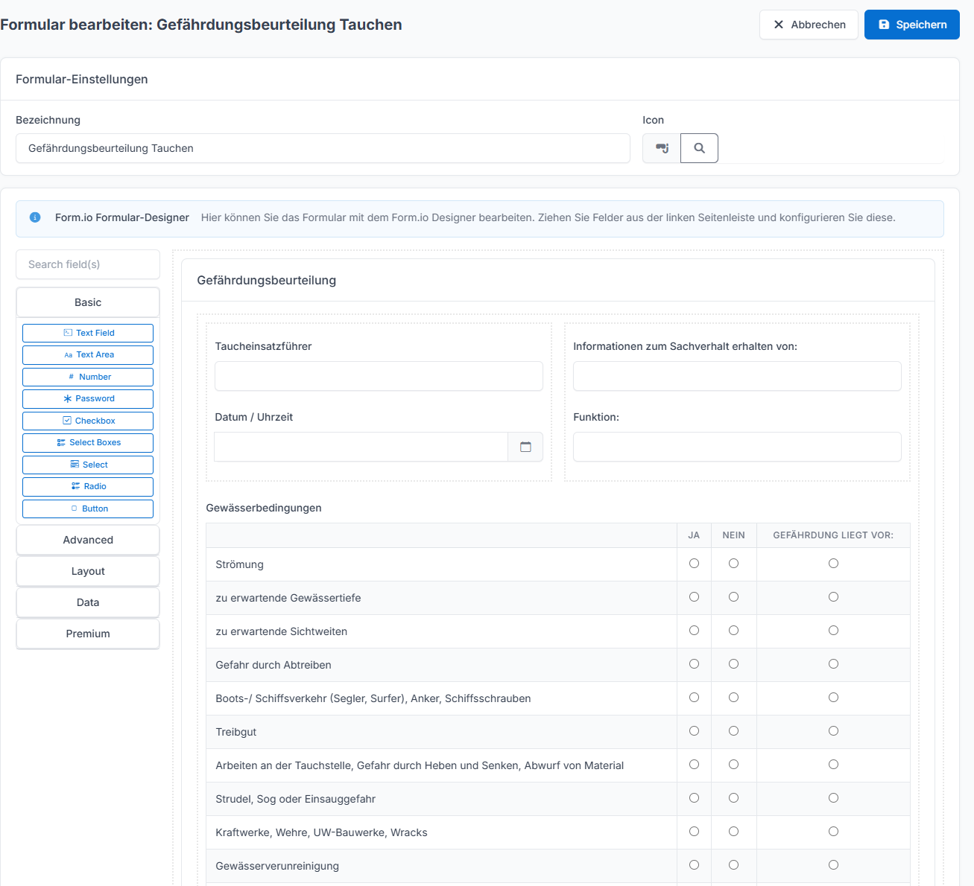Mark Gefährdung liegt vor for Gewässerverunreinigung
974x886 pixels.
833,865
